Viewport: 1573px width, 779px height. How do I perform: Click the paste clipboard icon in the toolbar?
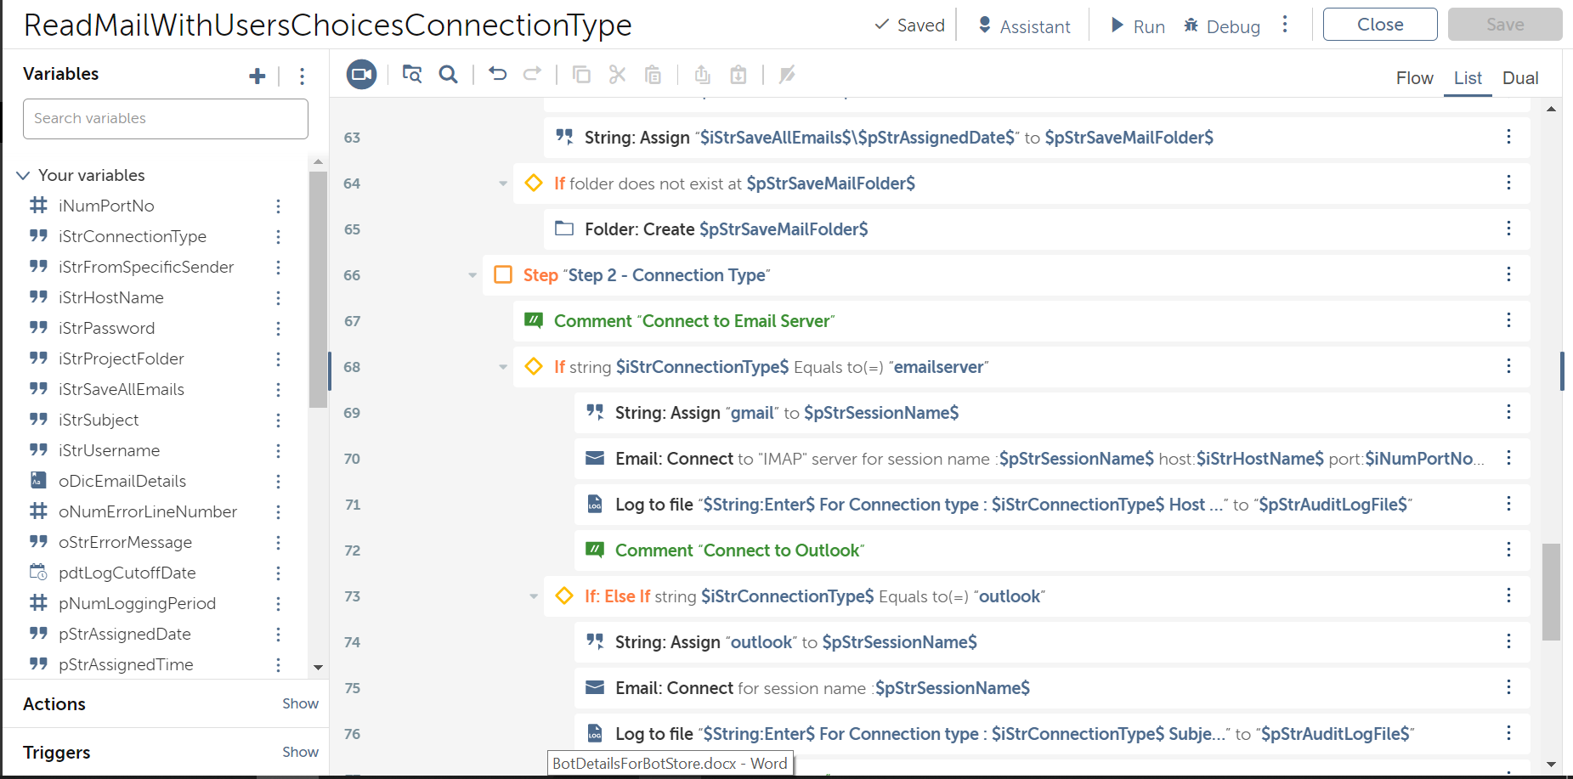coord(653,75)
